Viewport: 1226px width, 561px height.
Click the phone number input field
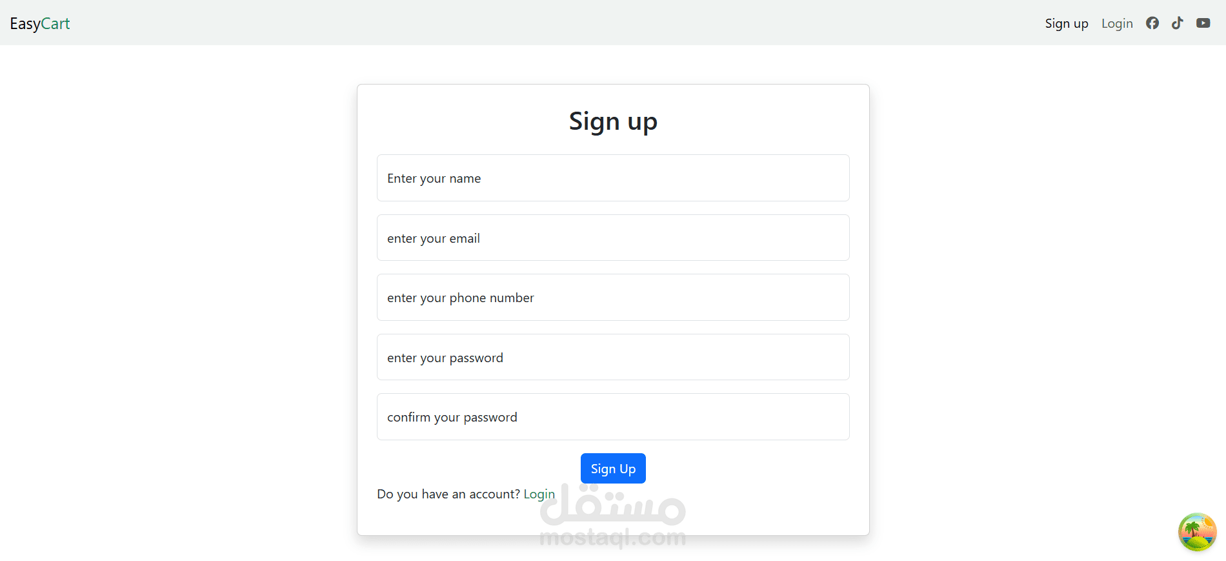pos(612,297)
